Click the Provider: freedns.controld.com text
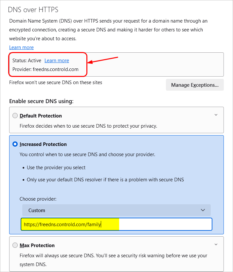 point(45,69)
